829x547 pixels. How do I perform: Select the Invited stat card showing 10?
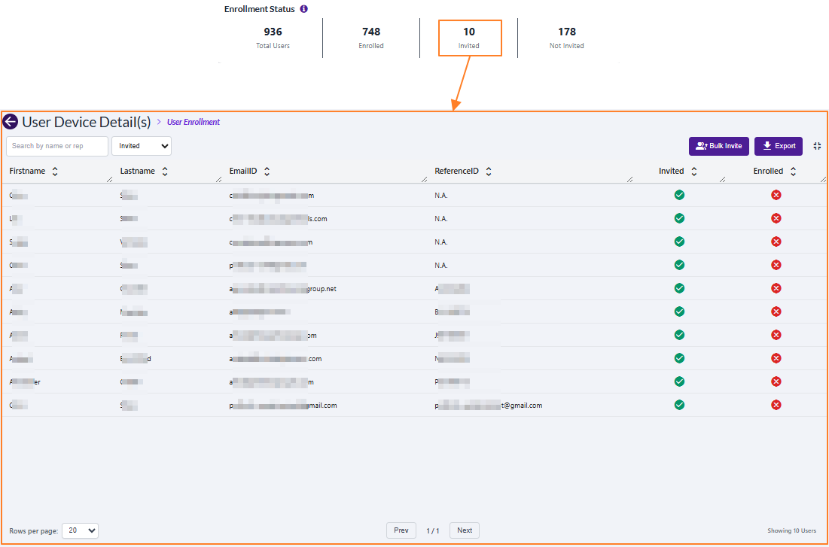[x=469, y=38]
